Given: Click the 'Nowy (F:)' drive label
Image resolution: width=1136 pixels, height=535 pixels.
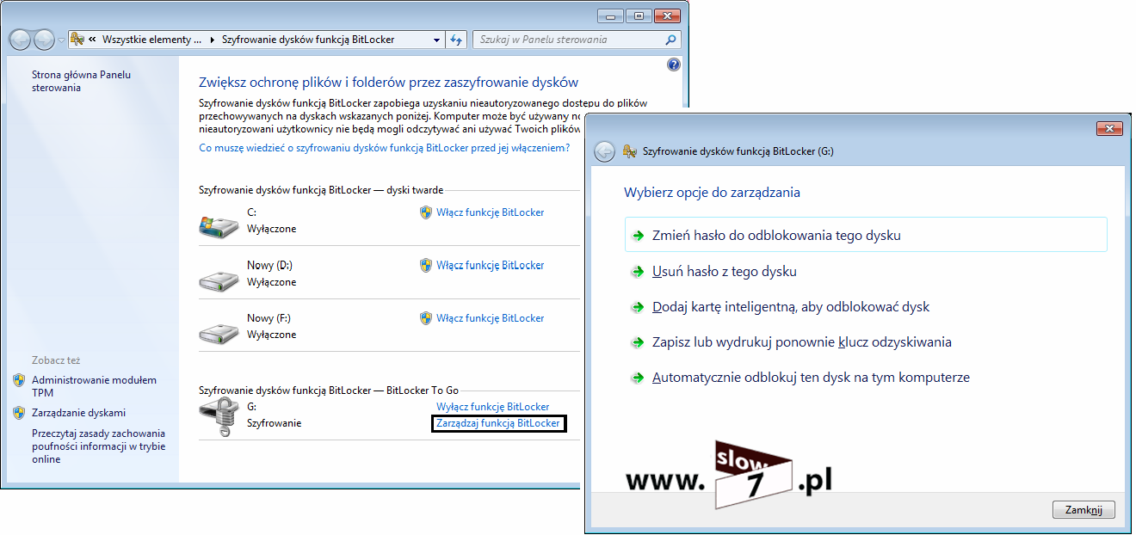Looking at the screenshot, I should [x=269, y=318].
